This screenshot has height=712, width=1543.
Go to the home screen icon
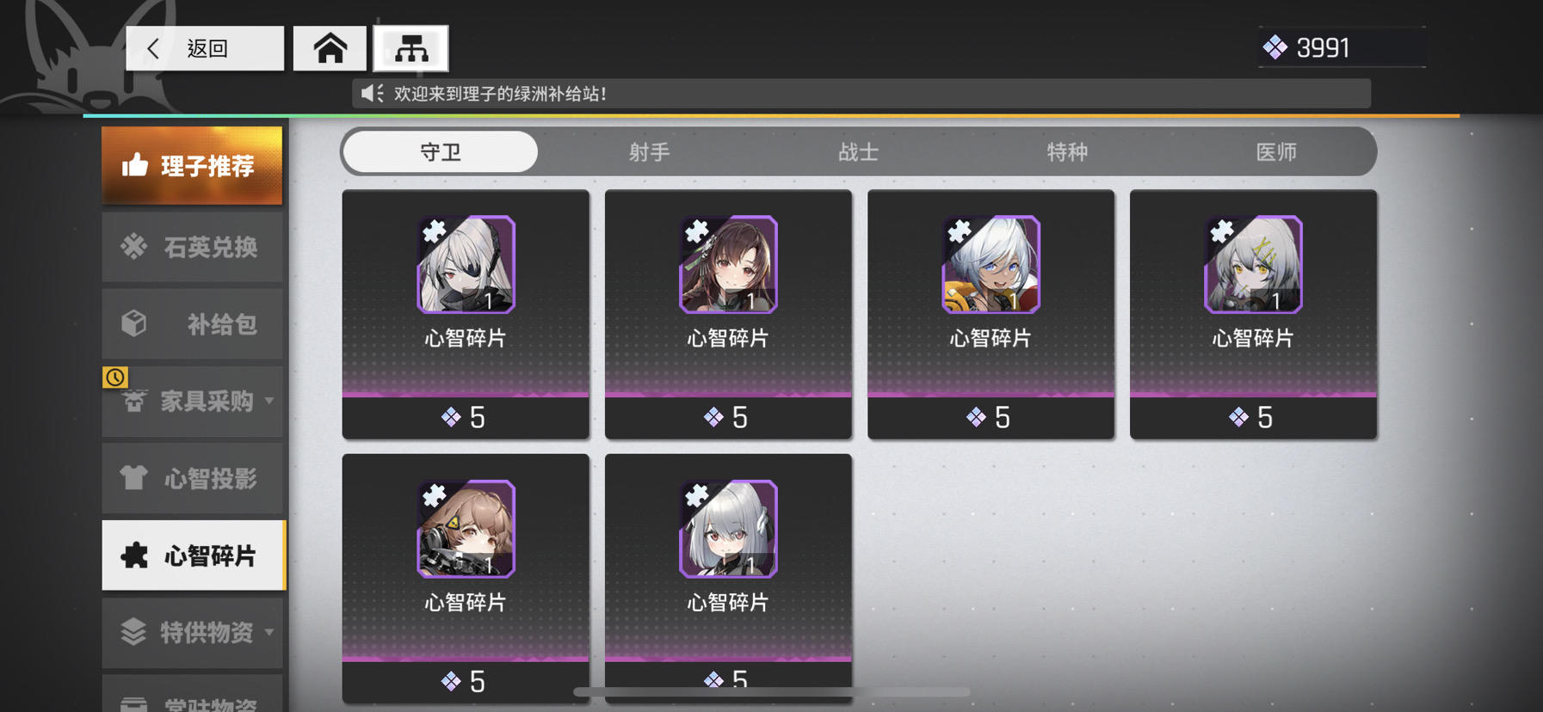330,48
